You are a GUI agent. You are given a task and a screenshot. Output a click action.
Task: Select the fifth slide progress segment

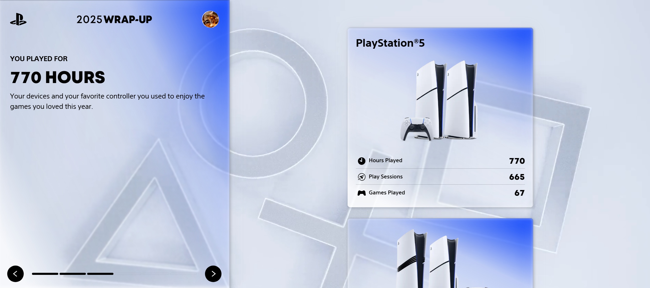[x=156, y=274]
